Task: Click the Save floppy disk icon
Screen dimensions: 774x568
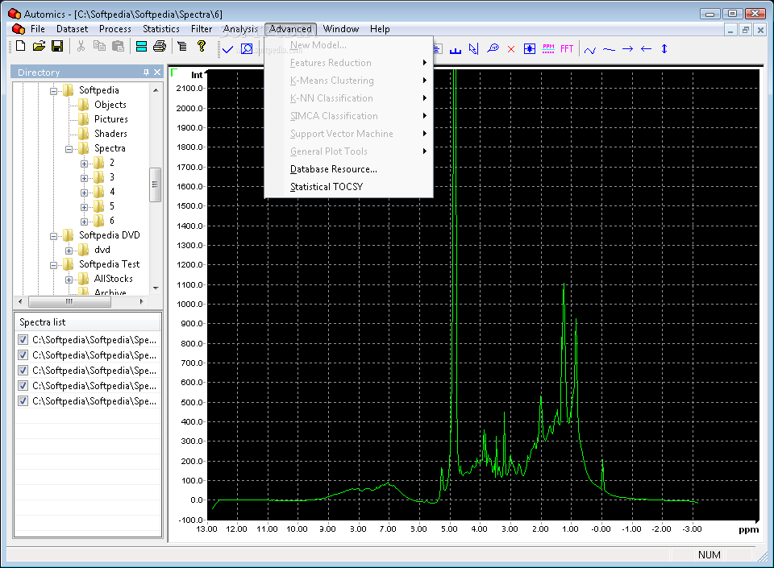Action: tap(57, 47)
